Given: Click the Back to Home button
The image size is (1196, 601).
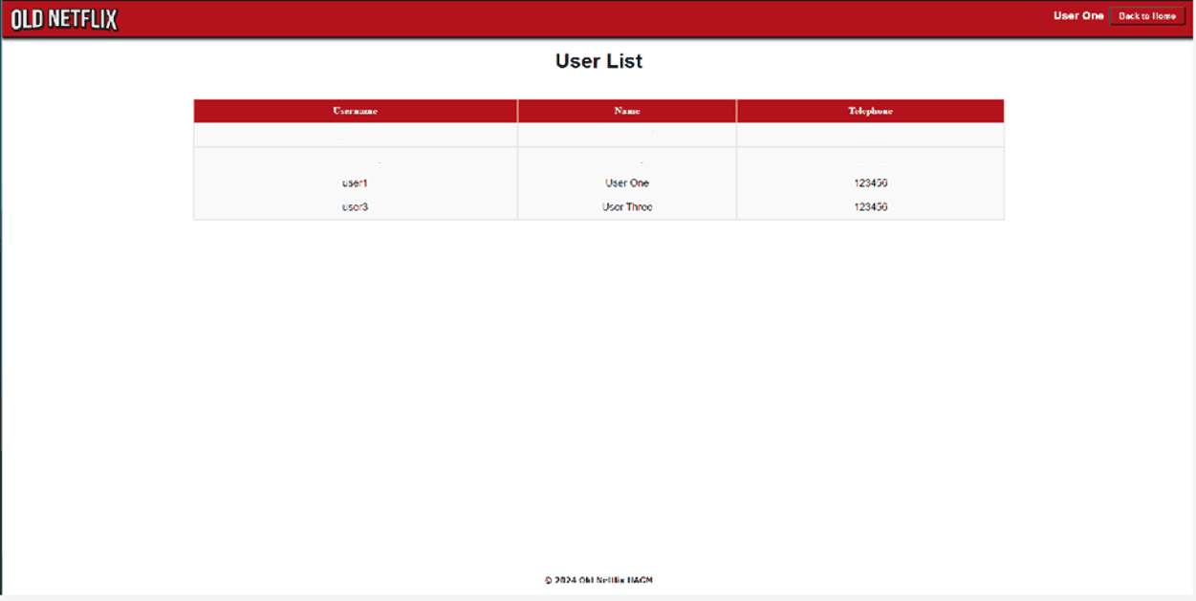Looking at the screenshot, I should (1147, 16).
